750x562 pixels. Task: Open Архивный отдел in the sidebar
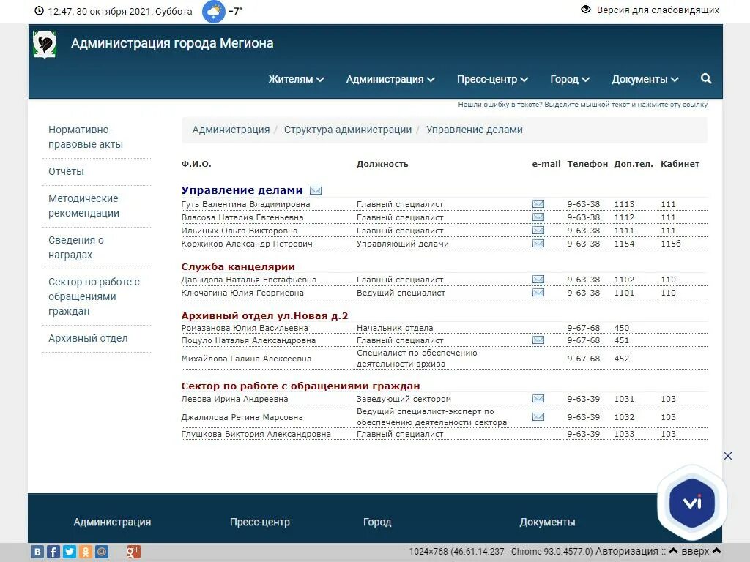tap(88, 338)
